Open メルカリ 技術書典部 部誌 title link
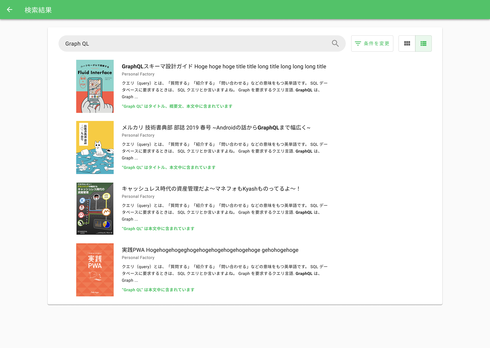Screen dimensions: 490x348 point(216,128)
